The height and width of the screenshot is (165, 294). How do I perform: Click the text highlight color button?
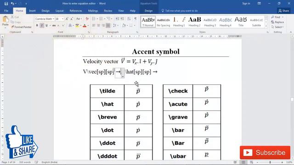[x=77, y=26]
